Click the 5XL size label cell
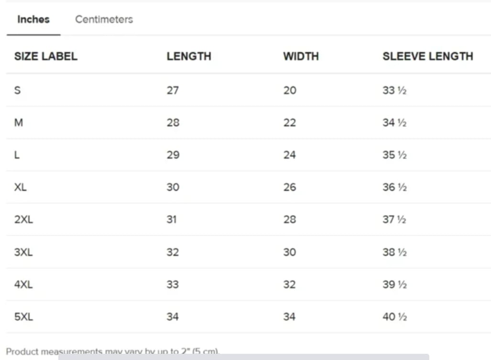 (23, 316)
